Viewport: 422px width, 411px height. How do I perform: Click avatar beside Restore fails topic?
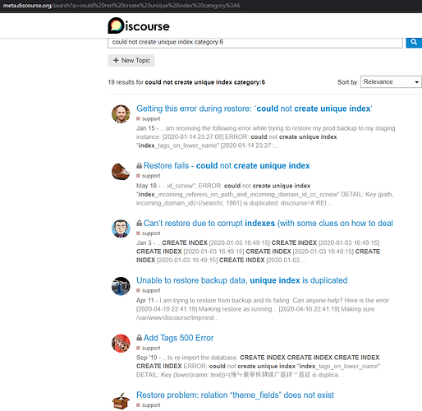121,171
